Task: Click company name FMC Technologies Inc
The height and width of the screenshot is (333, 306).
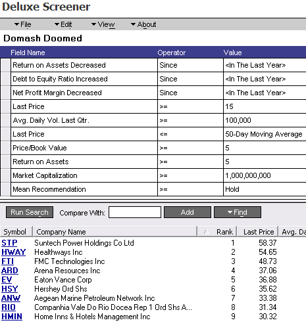Action: pos(70,261)
